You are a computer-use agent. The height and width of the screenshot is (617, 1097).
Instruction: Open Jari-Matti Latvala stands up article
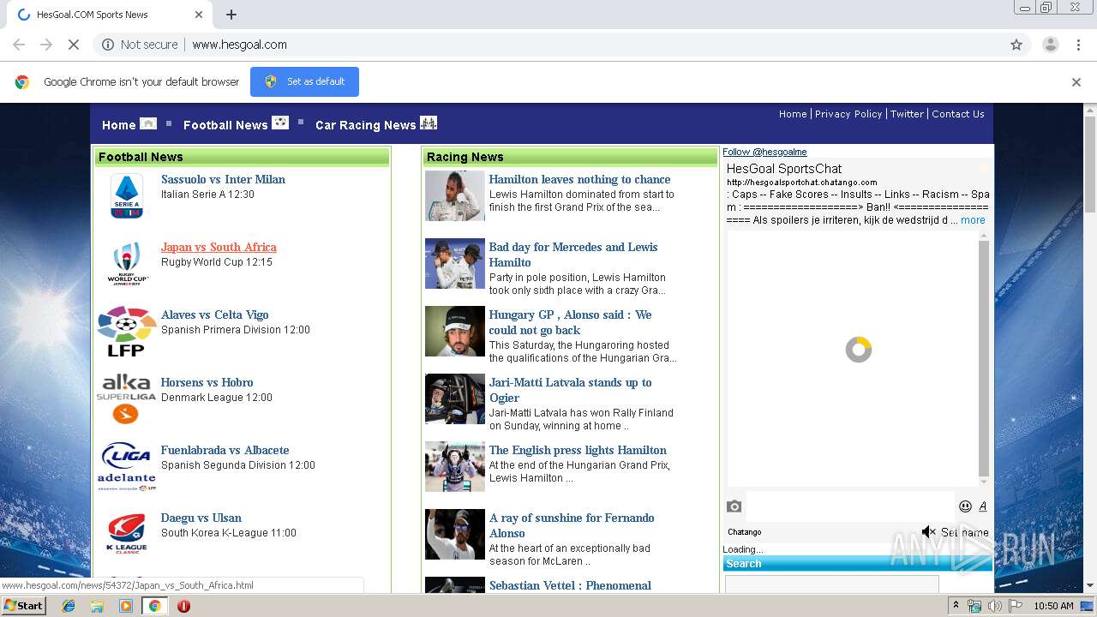570,390
